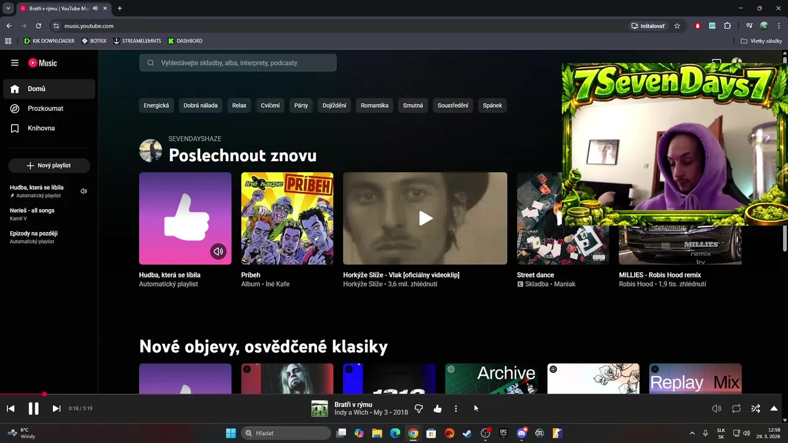The height and width of the screenshot is (443, 788).
Task: Expand the player page arrow
Action: click(774, 409)
